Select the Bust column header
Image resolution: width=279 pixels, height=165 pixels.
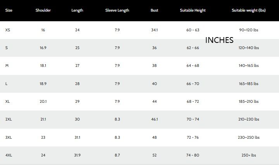coord(154,10)
